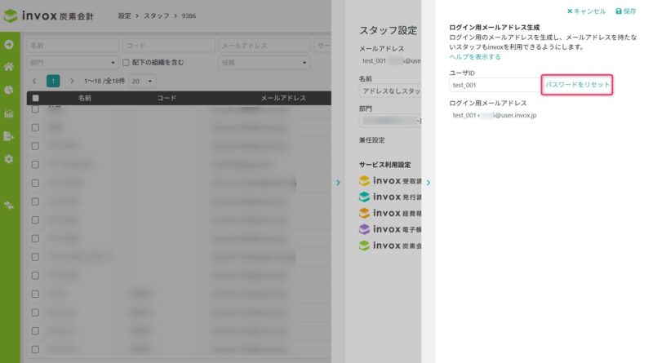
Task: Click the 保存 button
Action: [x=626, y=11]
